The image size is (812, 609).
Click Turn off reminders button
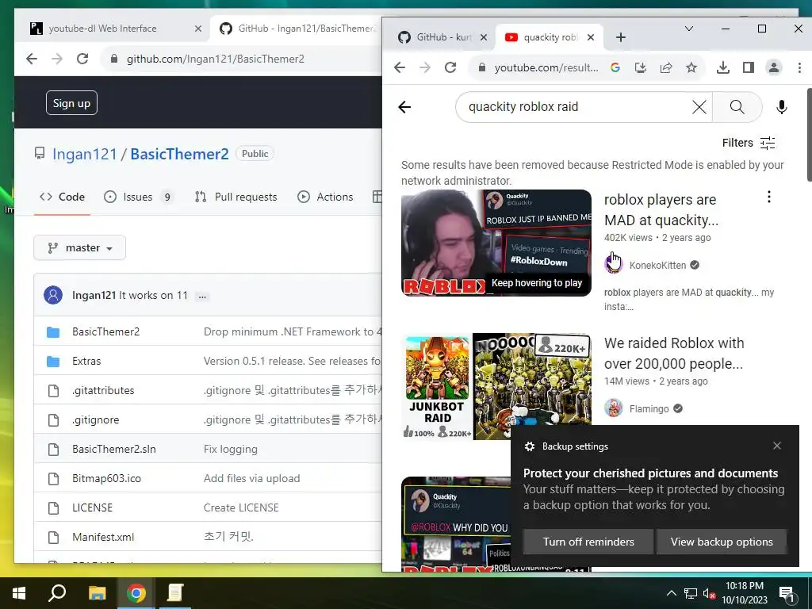pos(588,542)
